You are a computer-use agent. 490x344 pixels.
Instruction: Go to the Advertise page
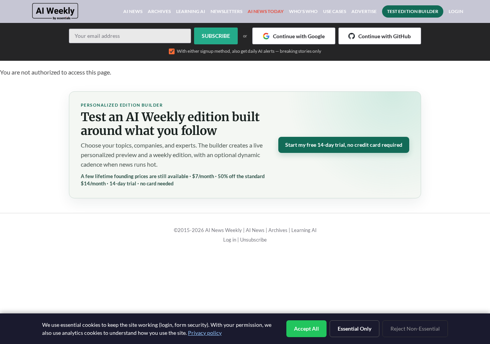[x=364, y=11]
